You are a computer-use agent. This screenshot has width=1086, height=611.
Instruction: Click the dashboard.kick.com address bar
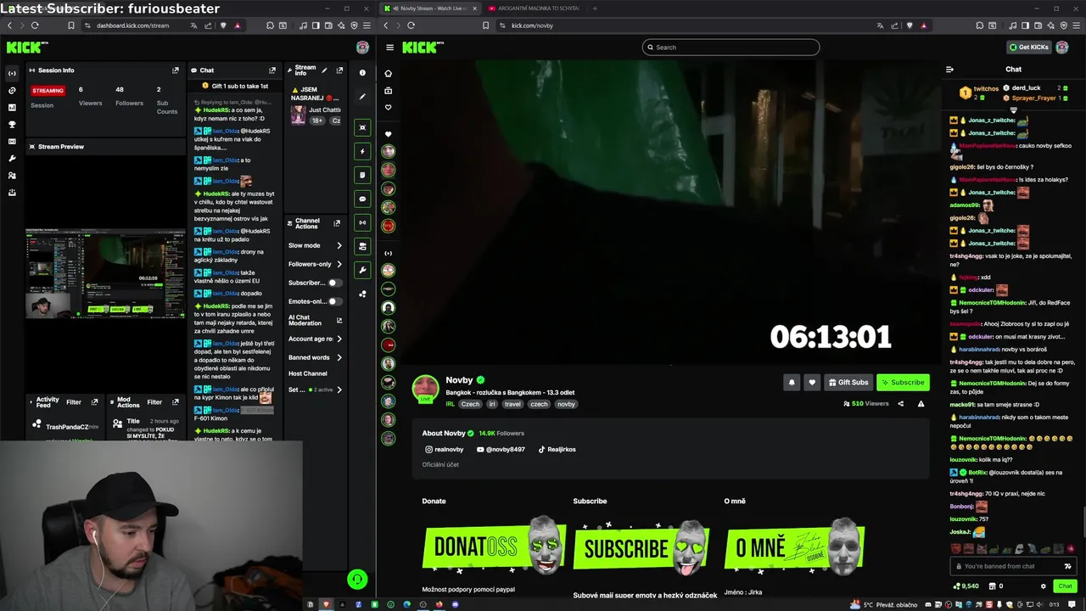pos(133,25)
